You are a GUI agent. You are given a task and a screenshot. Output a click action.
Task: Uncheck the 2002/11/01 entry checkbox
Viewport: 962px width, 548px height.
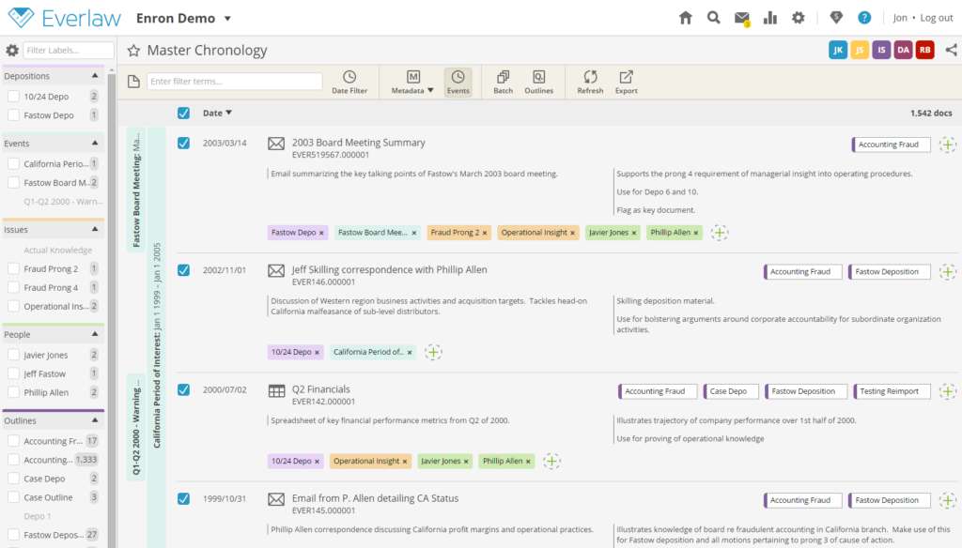(x=183, y=269)
